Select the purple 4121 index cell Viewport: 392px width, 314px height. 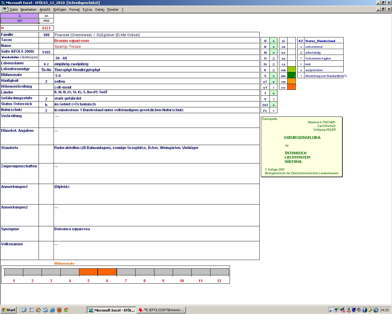tap(20, 21)
